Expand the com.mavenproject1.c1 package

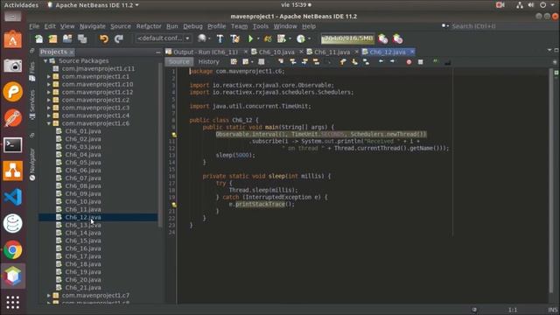point(49,76)
